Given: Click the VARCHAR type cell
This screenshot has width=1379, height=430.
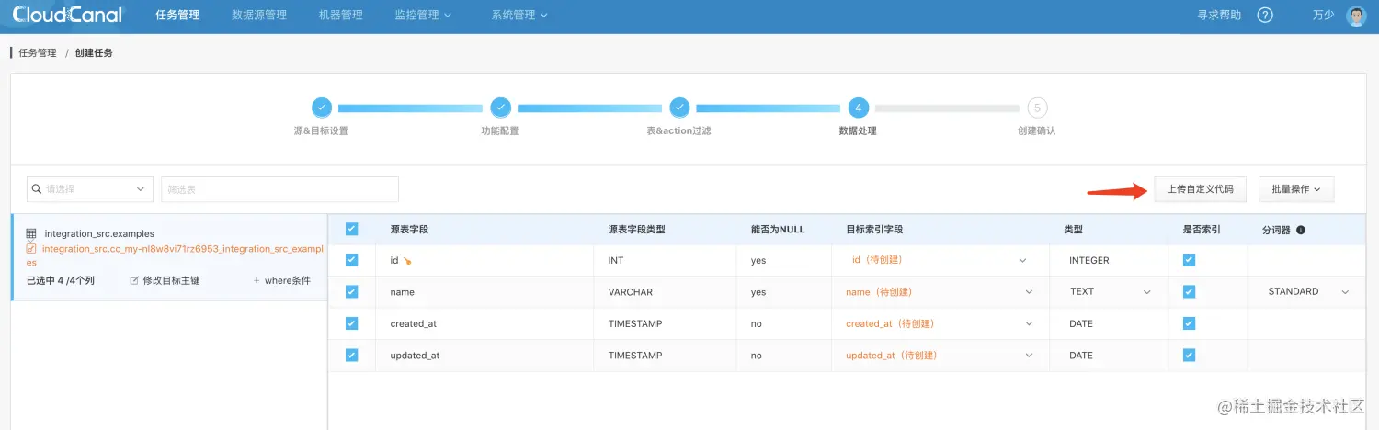Looking at the screenshot, I should [x=631, y=292].
